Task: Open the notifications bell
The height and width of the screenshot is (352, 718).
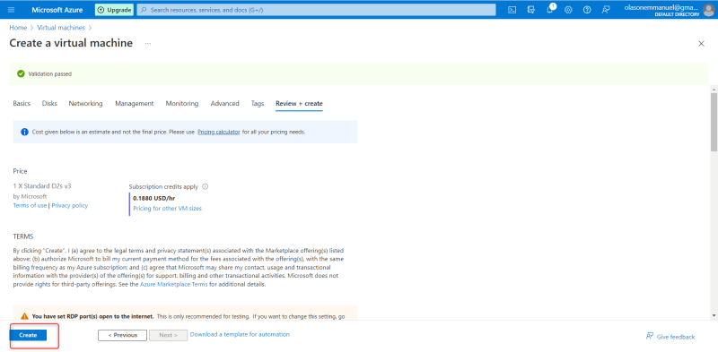Action: (550, 10)
